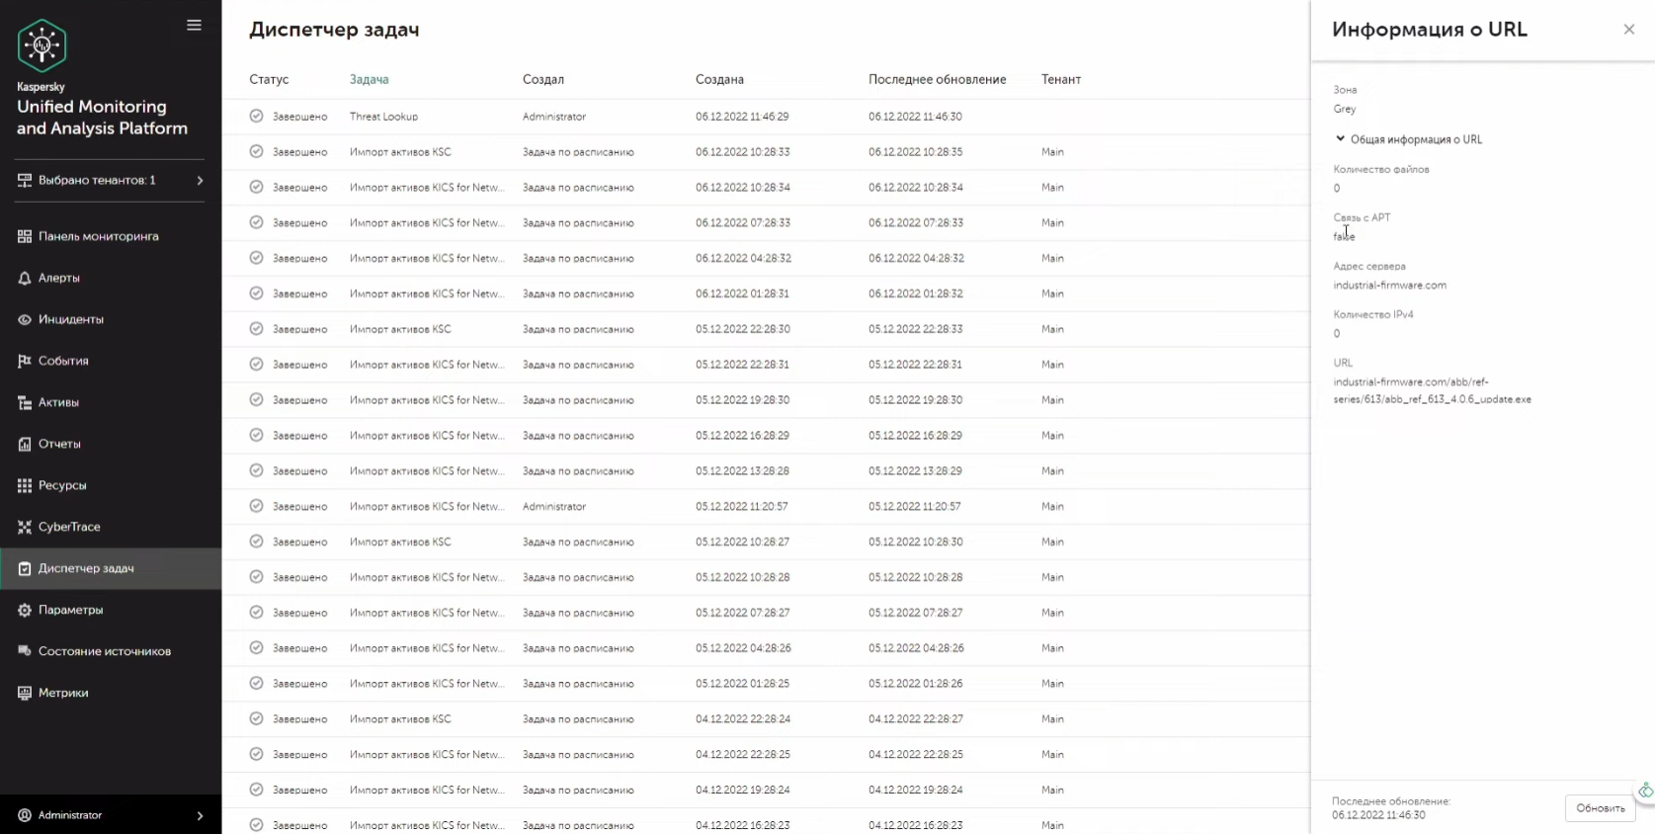This screenshot has width=1655, height=834.
Task: Click the Alerts bell icon
Action: click(x=25, y=279)
